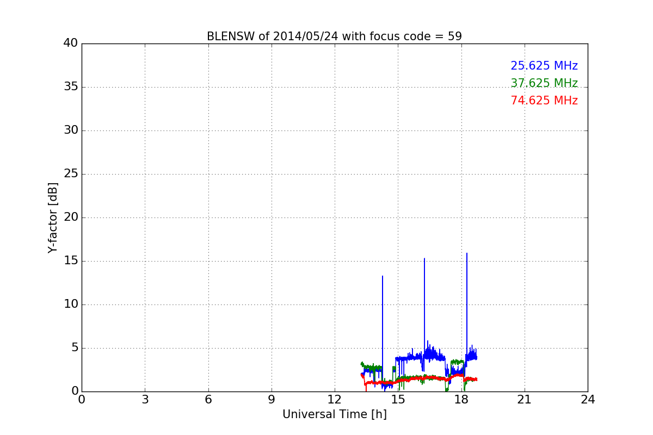The width and height of the screenshot is (653, 435).
Task: Click x-axis tick label 24
Action: tap(588, 400)
